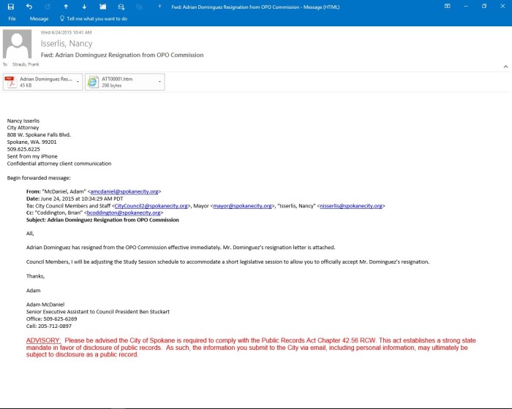Click the Undo arrow icon
Viewport: 512px width, 409px height.
click(x=28, y=6)
